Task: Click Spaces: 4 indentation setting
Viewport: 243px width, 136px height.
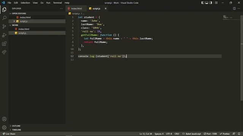Action: [159, 134]
